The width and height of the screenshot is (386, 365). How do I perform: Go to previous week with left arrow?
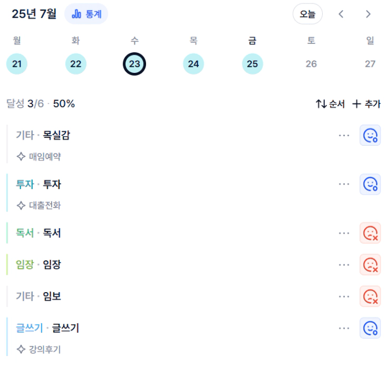pyautogui.click(x=341, y=14)
